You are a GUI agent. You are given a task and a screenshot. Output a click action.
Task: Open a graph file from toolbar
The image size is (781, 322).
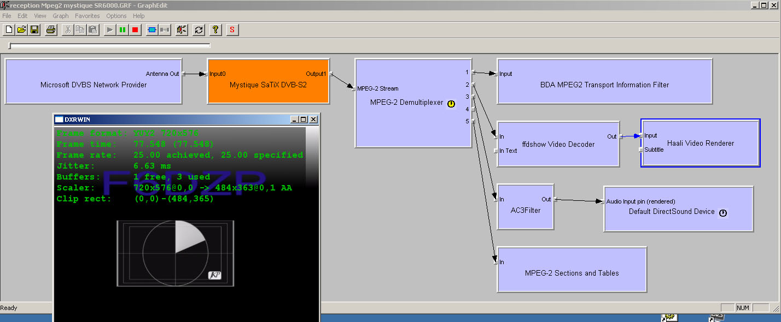[x=21, y=29]
